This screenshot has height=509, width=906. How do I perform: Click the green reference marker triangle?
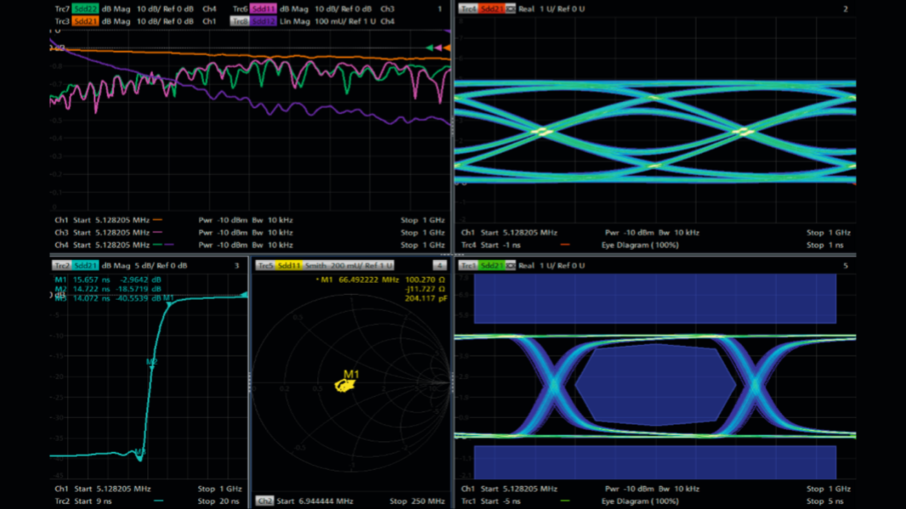pyautogui.click(x=429, y=47)
